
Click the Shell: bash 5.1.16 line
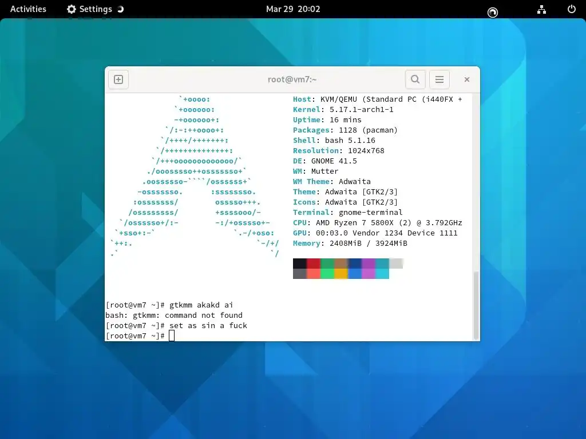(334, 141)
